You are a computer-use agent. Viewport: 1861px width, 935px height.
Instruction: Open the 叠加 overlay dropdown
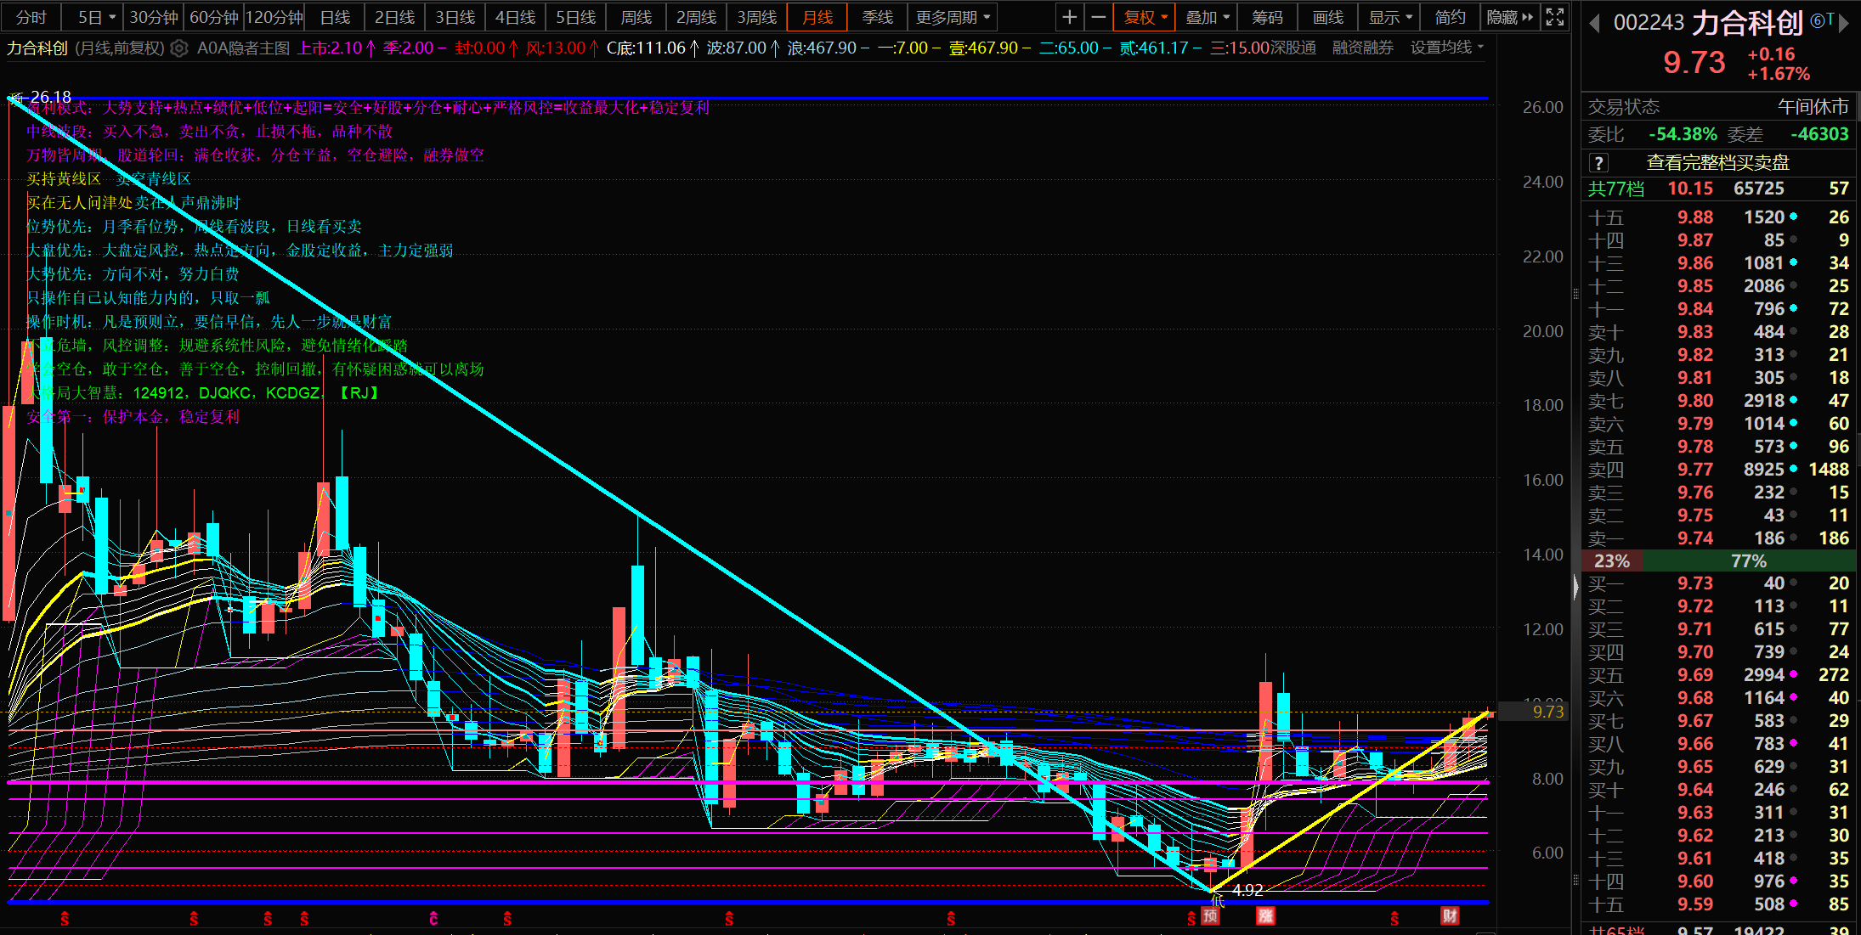click(x=1207, y=17)
